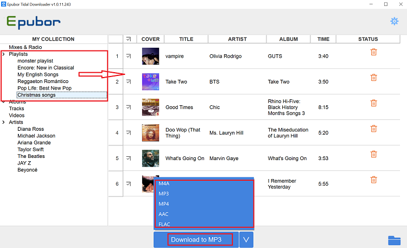This screenshot has width=407, height=248.
Task: Open the monster playlist
Action: point(35,61)
